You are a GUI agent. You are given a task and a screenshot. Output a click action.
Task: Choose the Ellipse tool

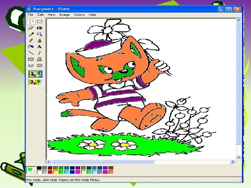(x=31, y=65)
